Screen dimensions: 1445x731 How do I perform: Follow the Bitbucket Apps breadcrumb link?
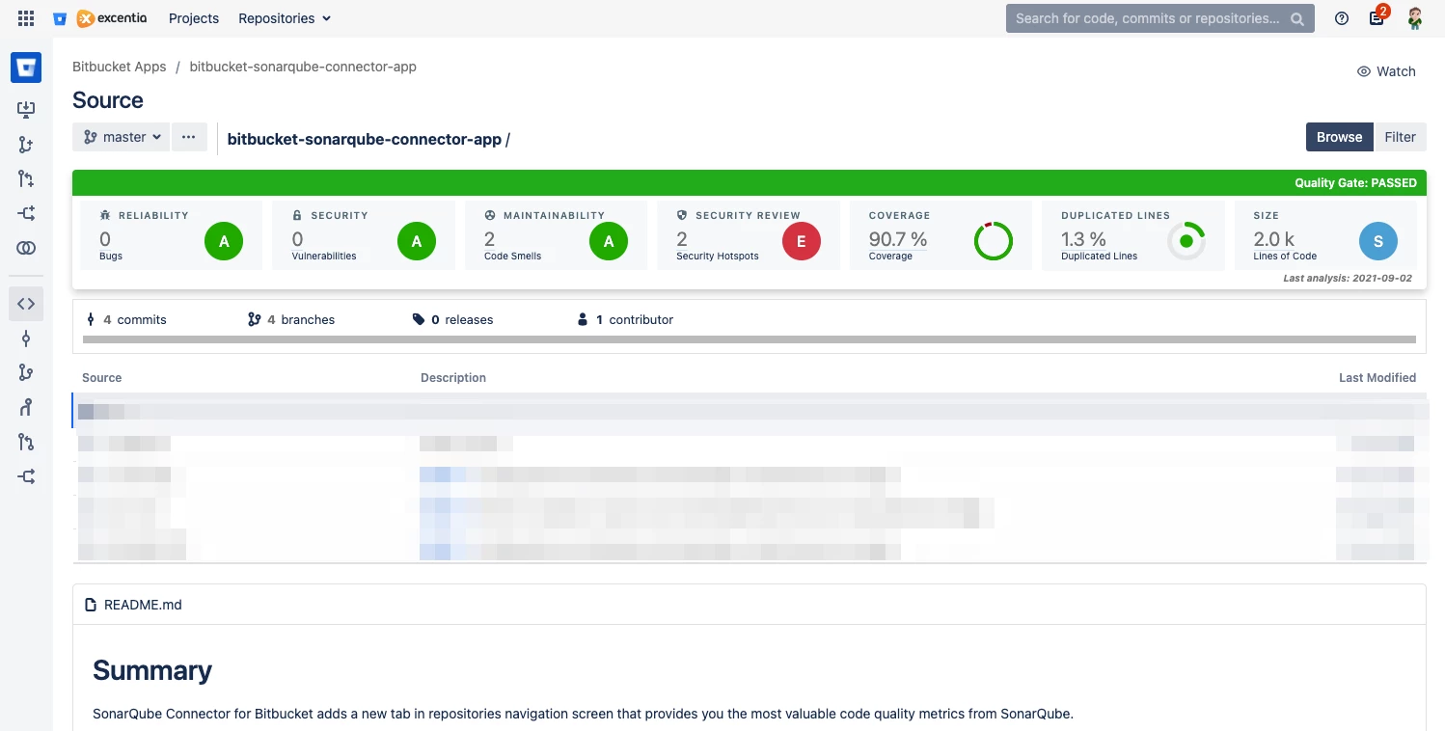point(119,67)
